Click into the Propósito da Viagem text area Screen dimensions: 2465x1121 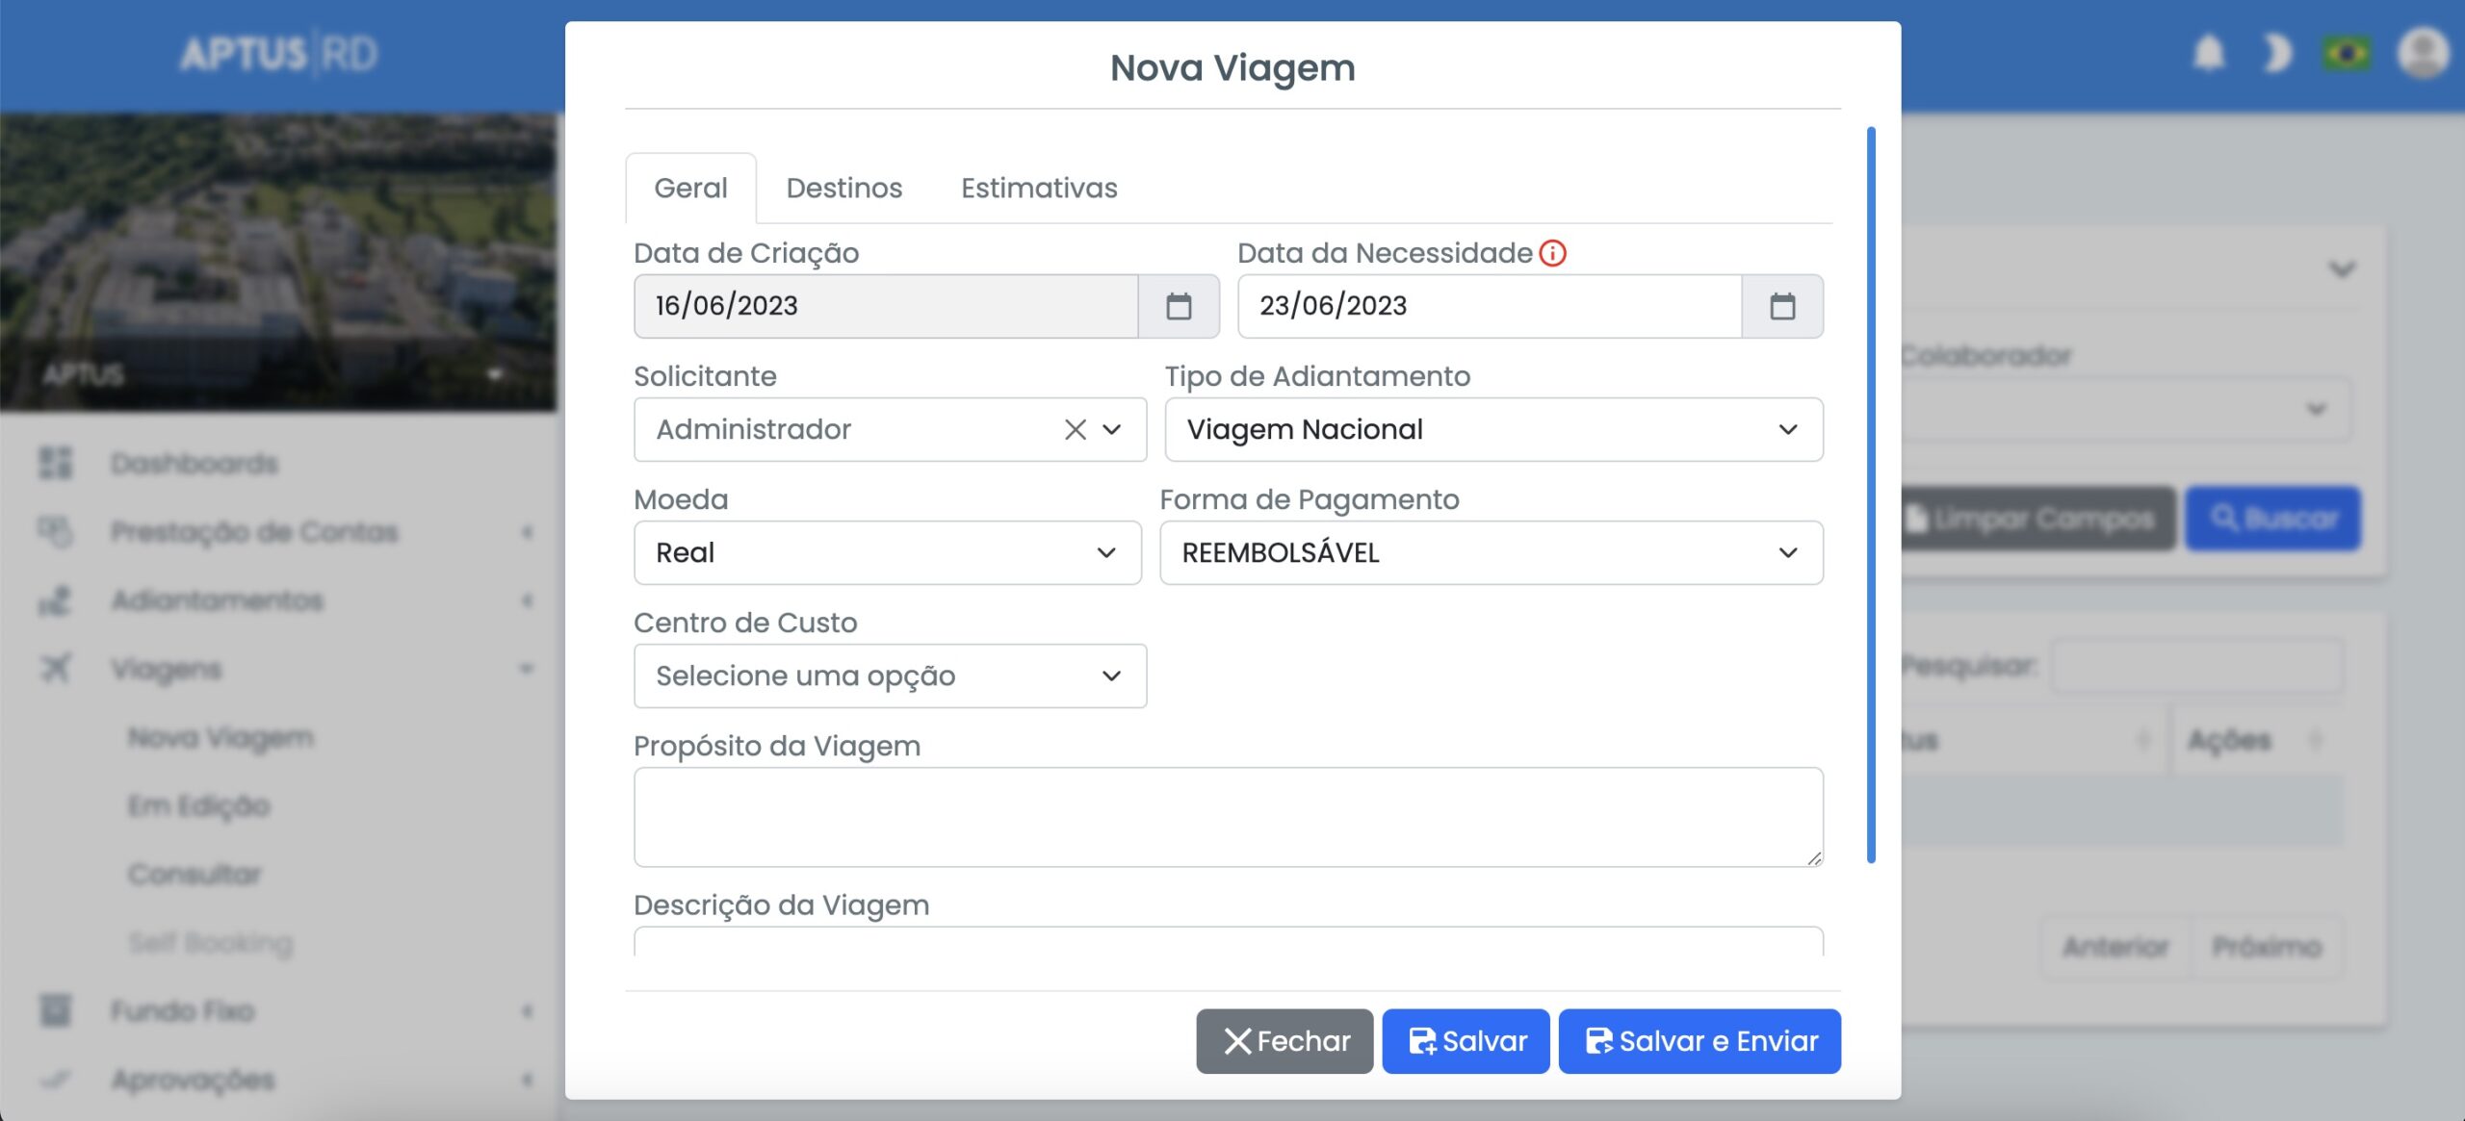coord(1228,816)
